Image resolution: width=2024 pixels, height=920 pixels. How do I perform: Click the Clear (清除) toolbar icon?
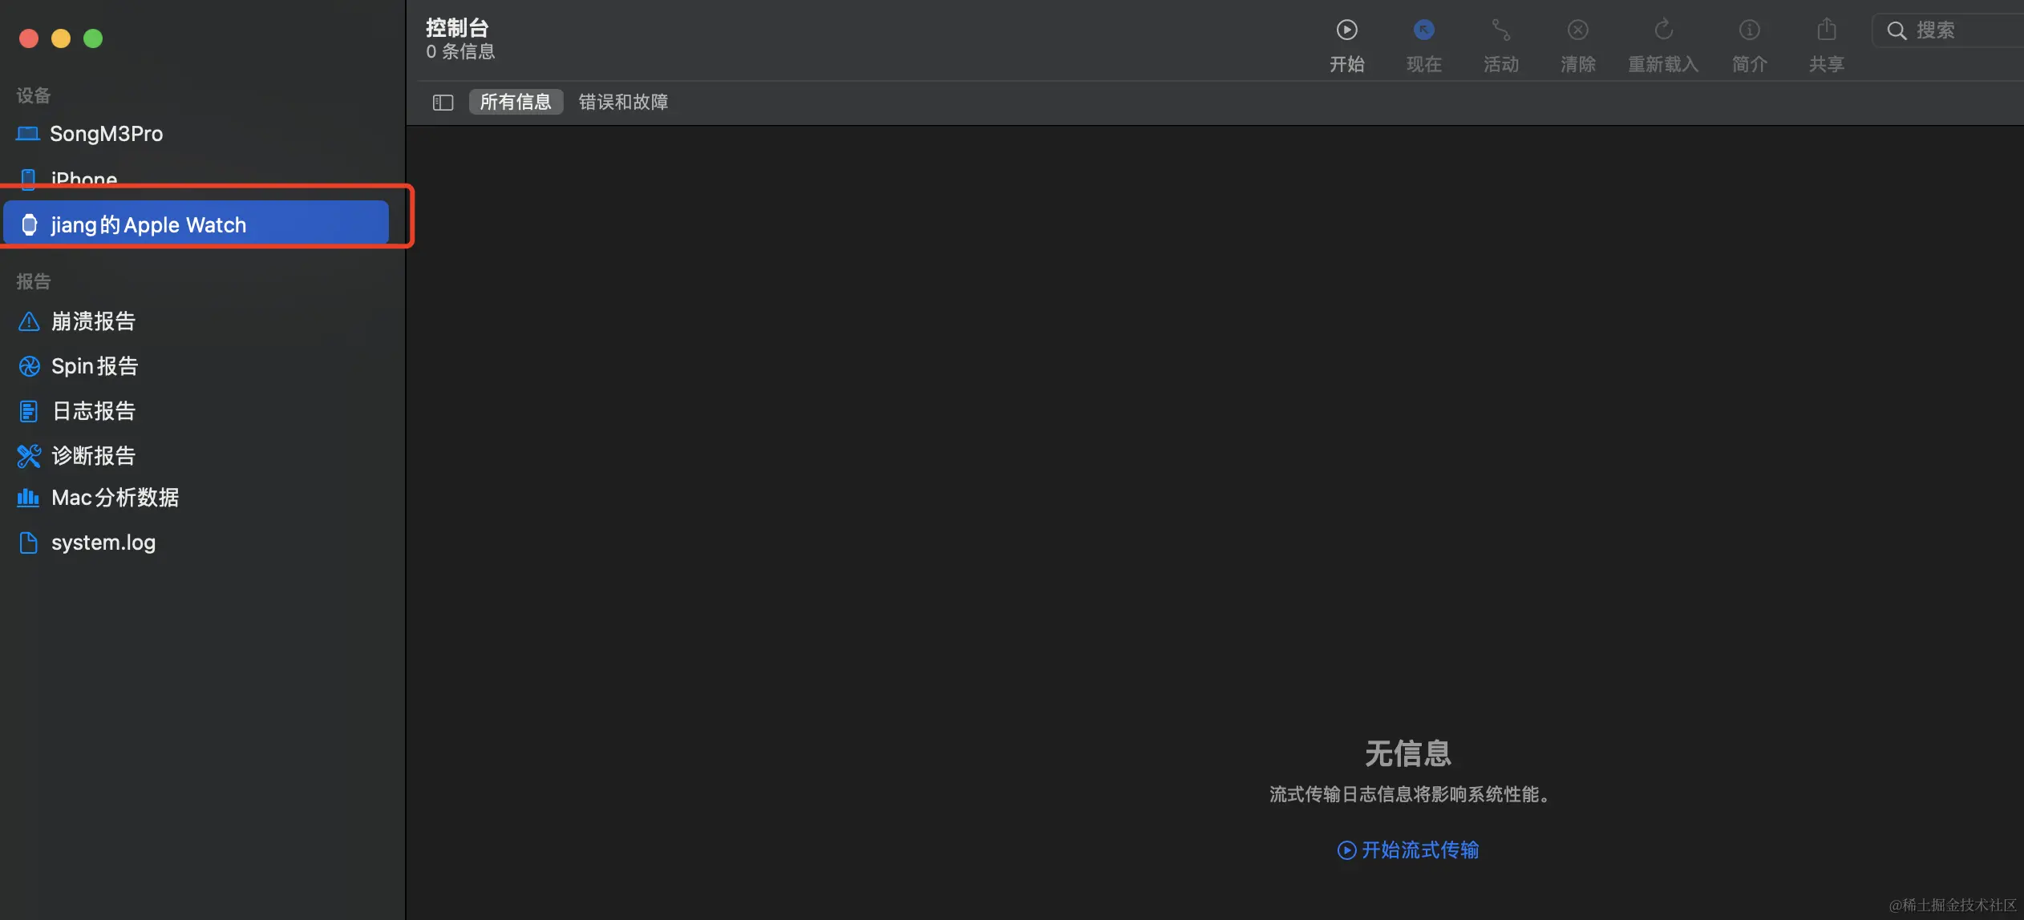[x=1577, y=30]
